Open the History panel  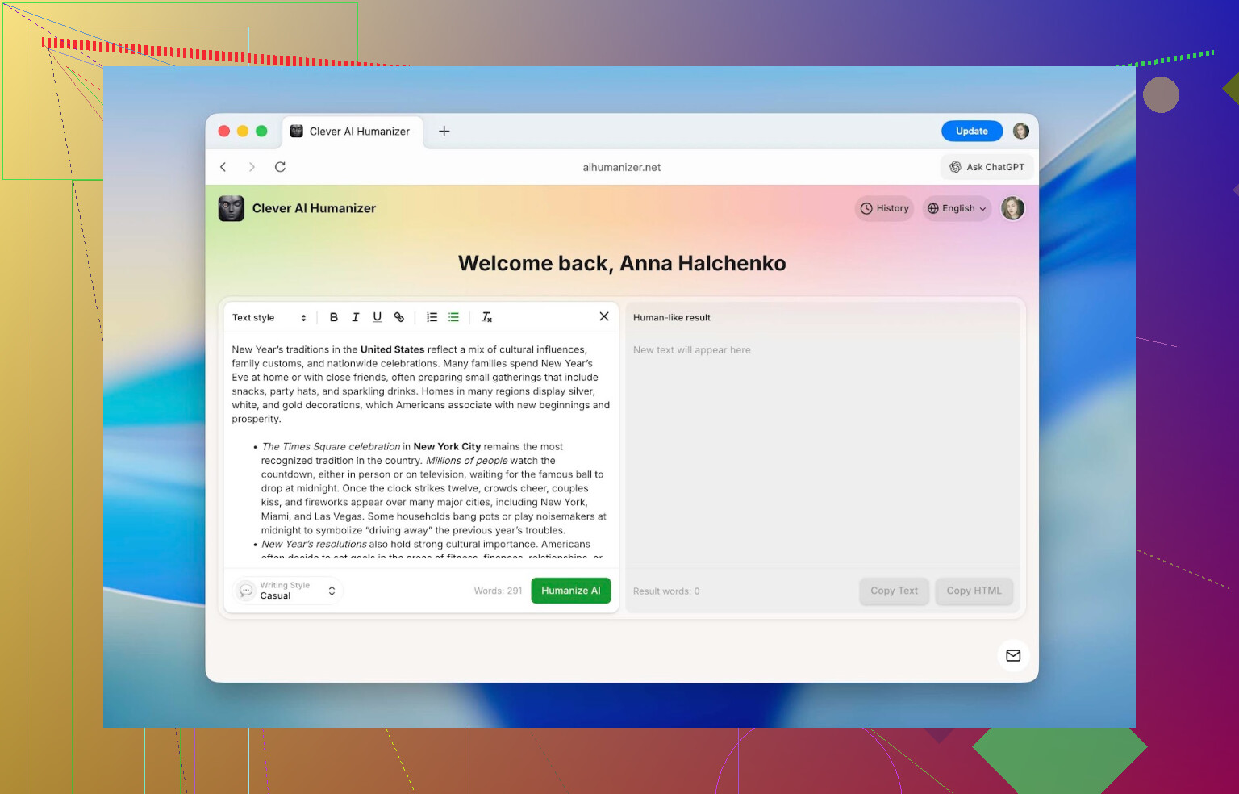(884, 208)
